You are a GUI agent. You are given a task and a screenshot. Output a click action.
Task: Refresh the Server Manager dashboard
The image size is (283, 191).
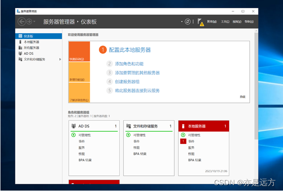[188, 22]
